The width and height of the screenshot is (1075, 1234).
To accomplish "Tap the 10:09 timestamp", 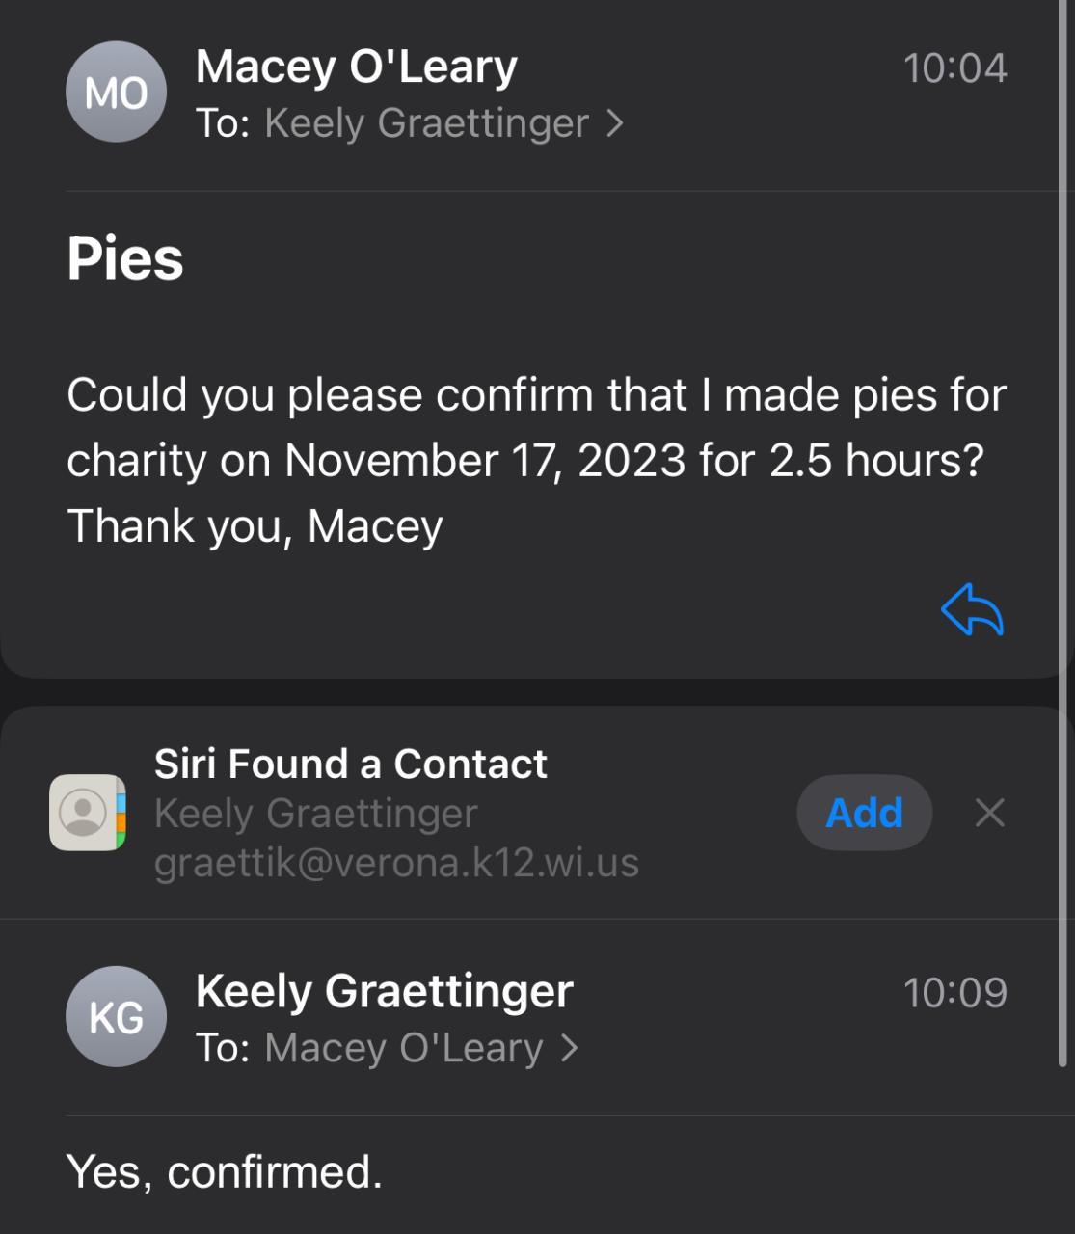I will tap(954, 992).
